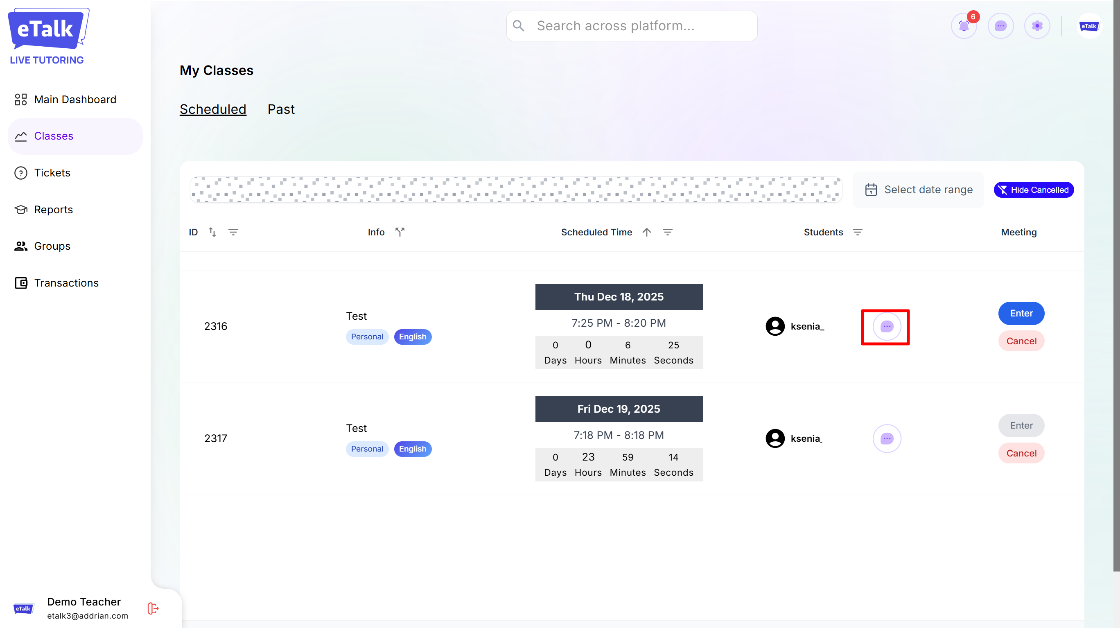Viewport: 1120px width, 628px height.
Task: Open Select date range picker
Action: [919, 190]
